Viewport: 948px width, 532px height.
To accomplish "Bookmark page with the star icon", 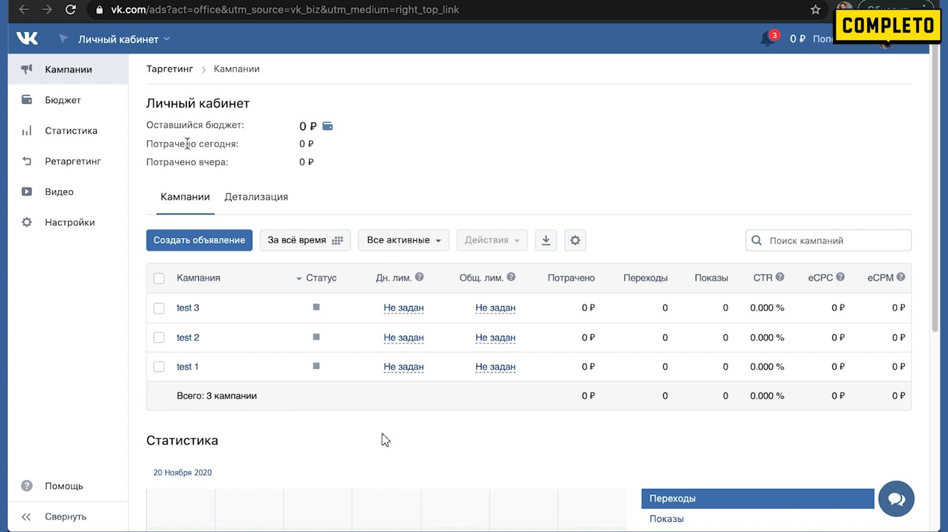I will pos(816,9).
